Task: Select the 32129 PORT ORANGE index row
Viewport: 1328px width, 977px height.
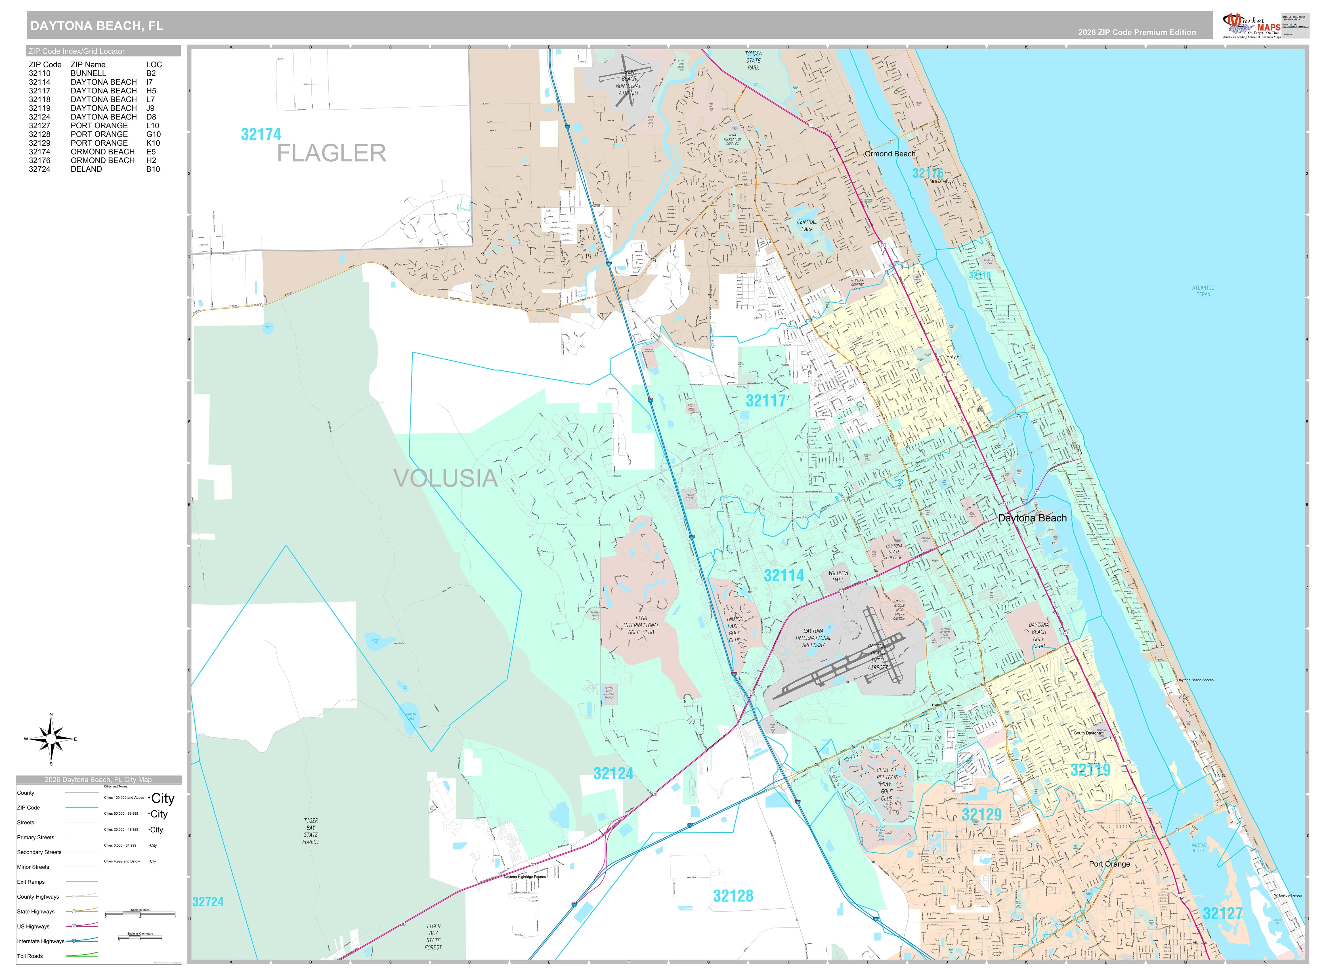Action: (x=95, y=143)
